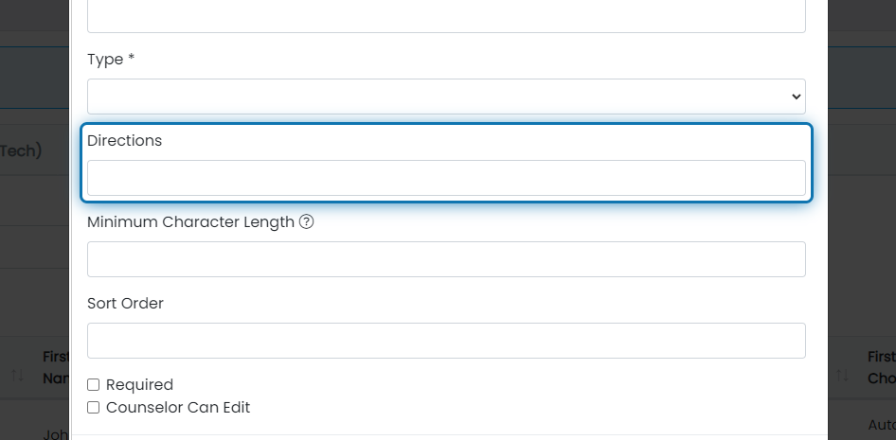Click the Sort Order label
This screenshot has width=896, height=440.
[x=125, y=303]
